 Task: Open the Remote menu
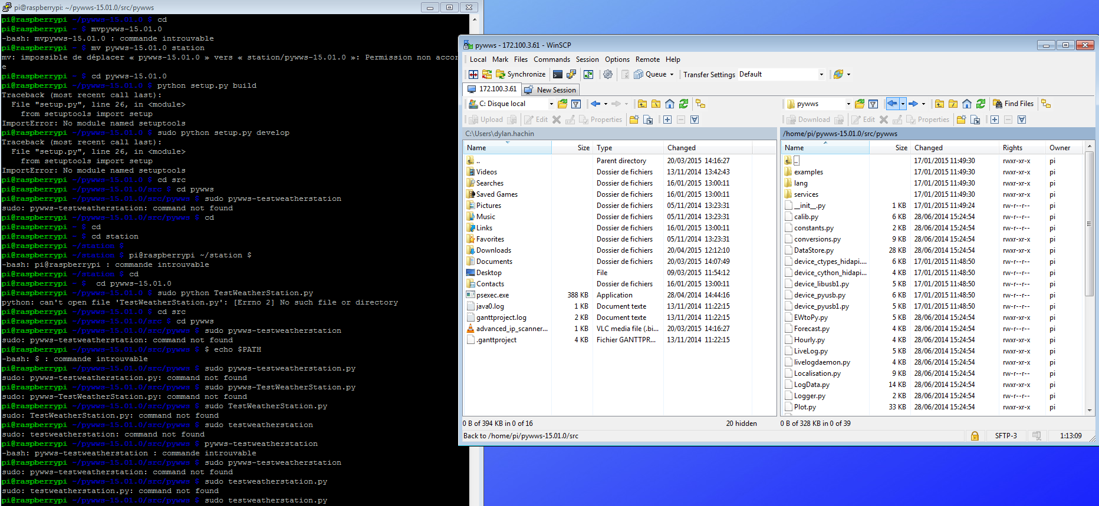647,59
